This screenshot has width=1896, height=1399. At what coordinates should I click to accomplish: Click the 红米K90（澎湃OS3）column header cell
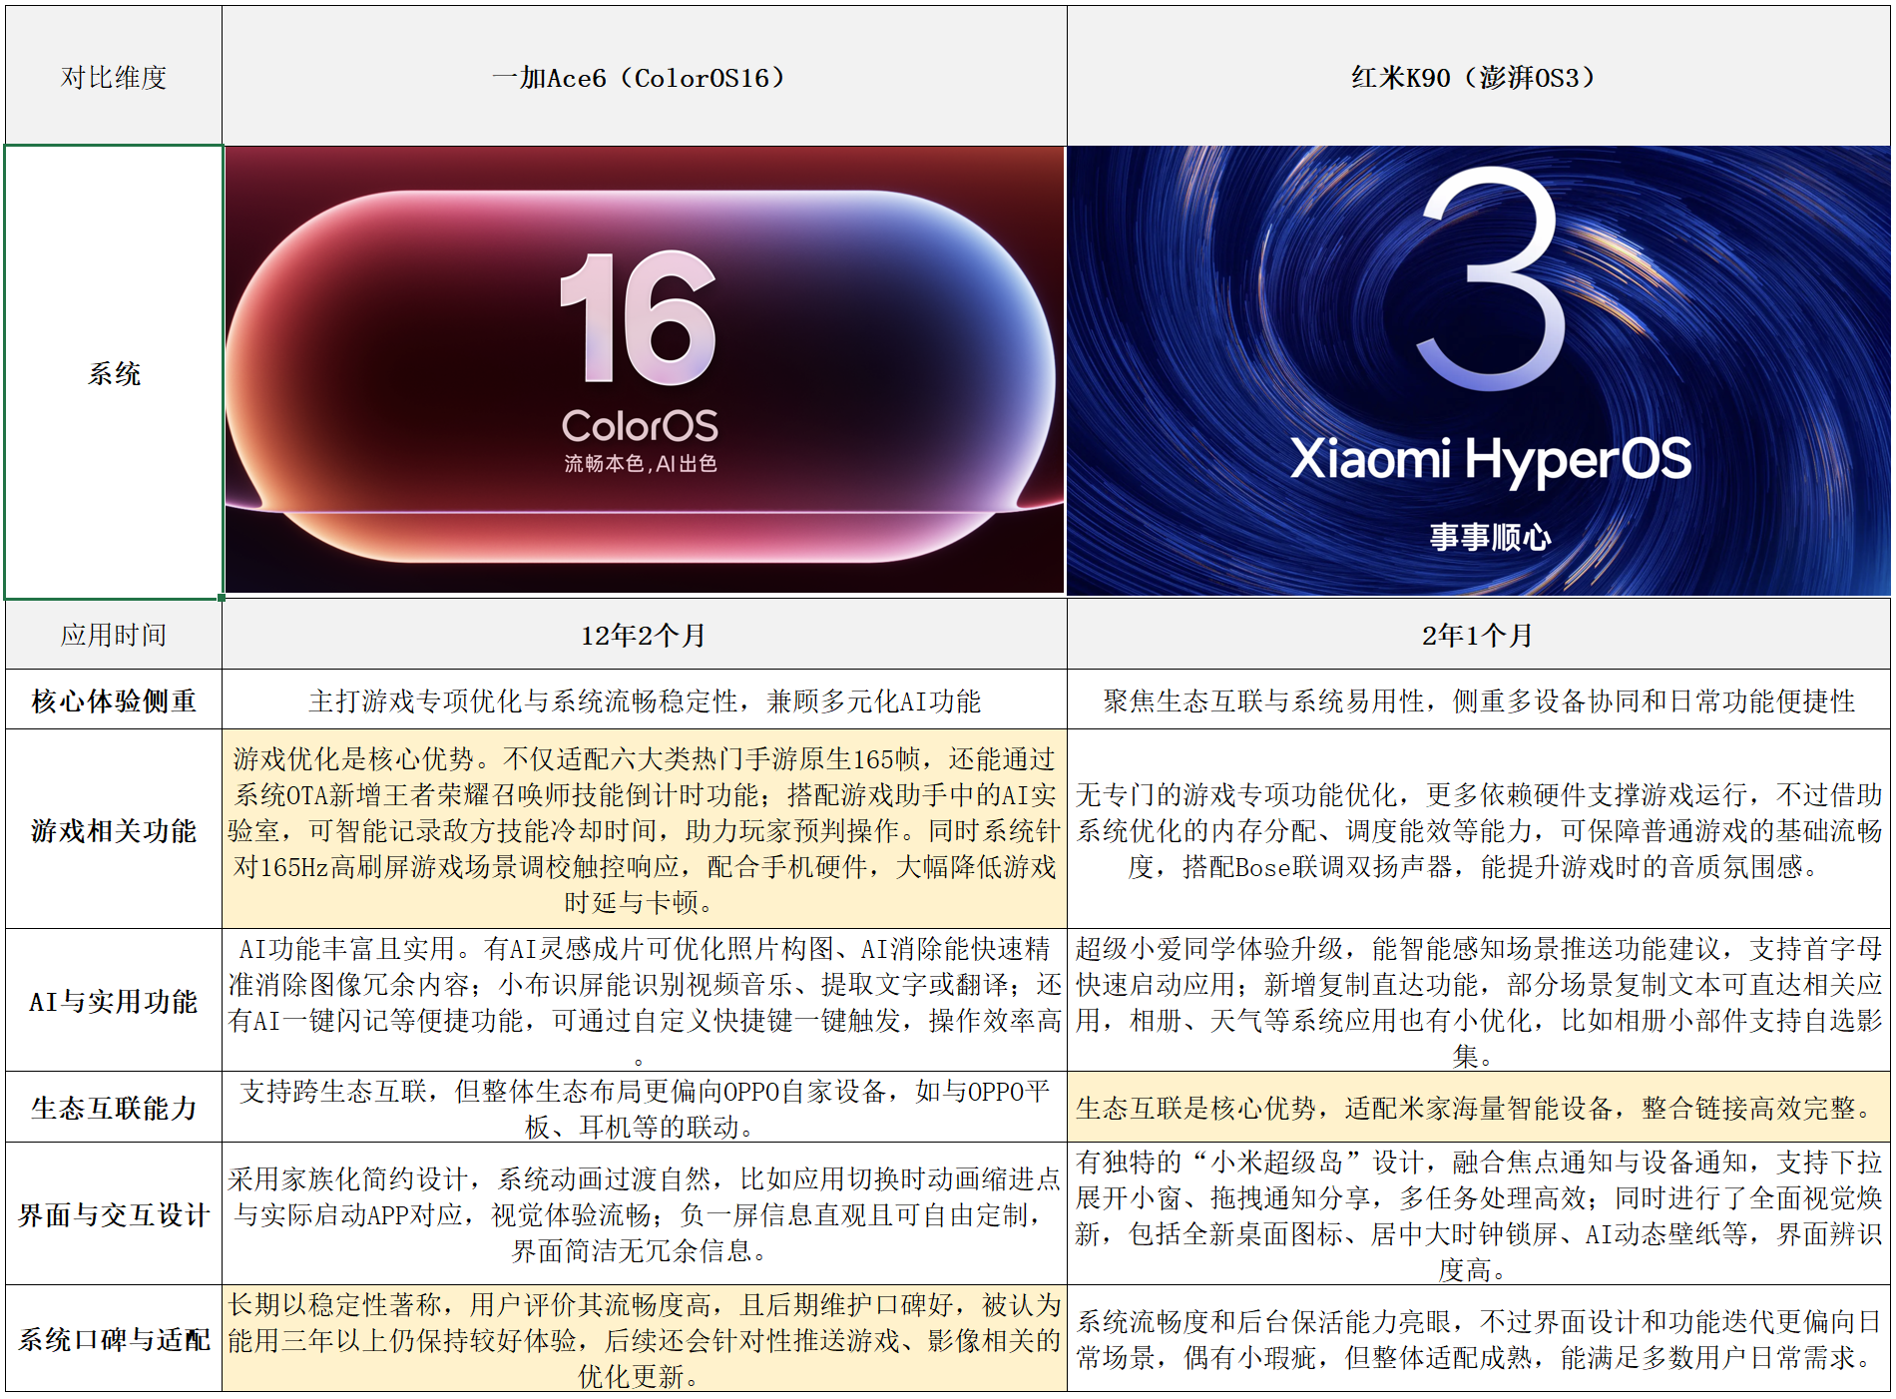pyautogui.click(x=1478, y=76)
